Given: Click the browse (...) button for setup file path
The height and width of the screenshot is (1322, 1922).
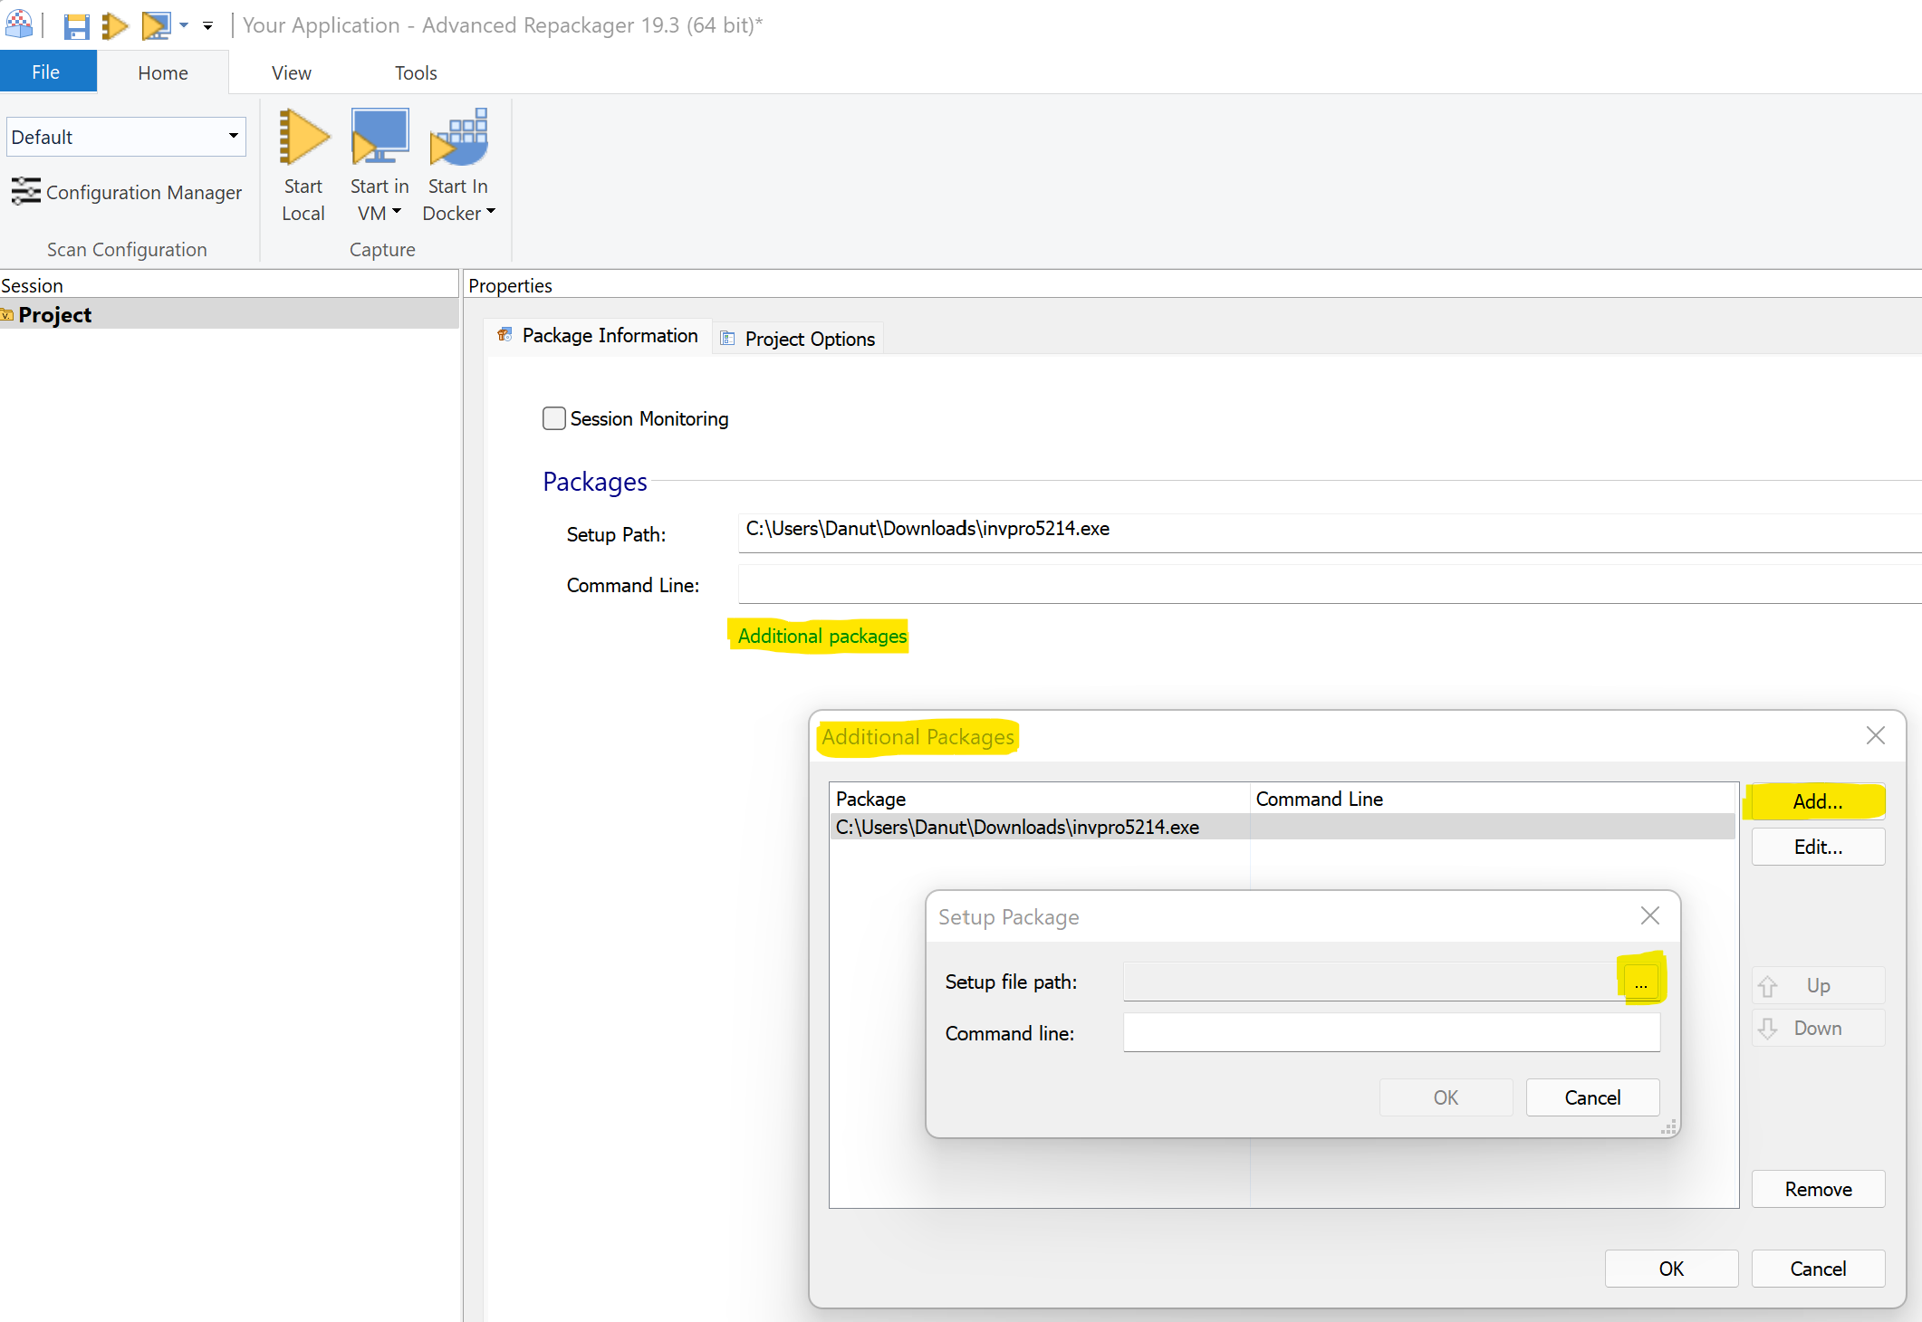Looking at the screenshot, I should click(x=1641, y=982).
